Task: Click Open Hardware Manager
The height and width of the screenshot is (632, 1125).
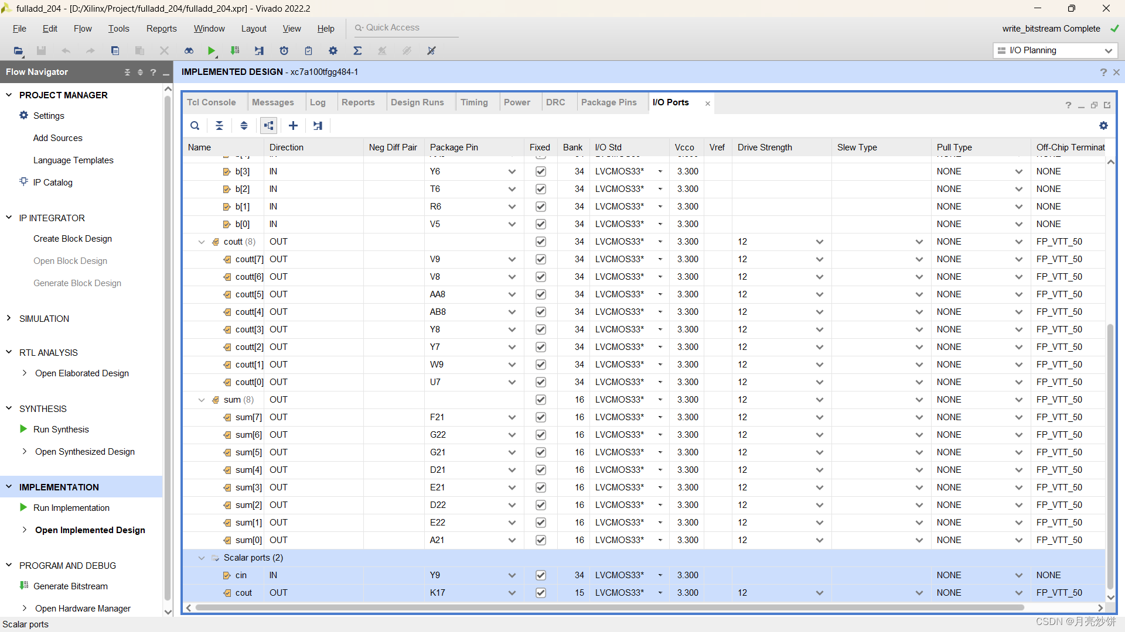Action: click(83, 608)
